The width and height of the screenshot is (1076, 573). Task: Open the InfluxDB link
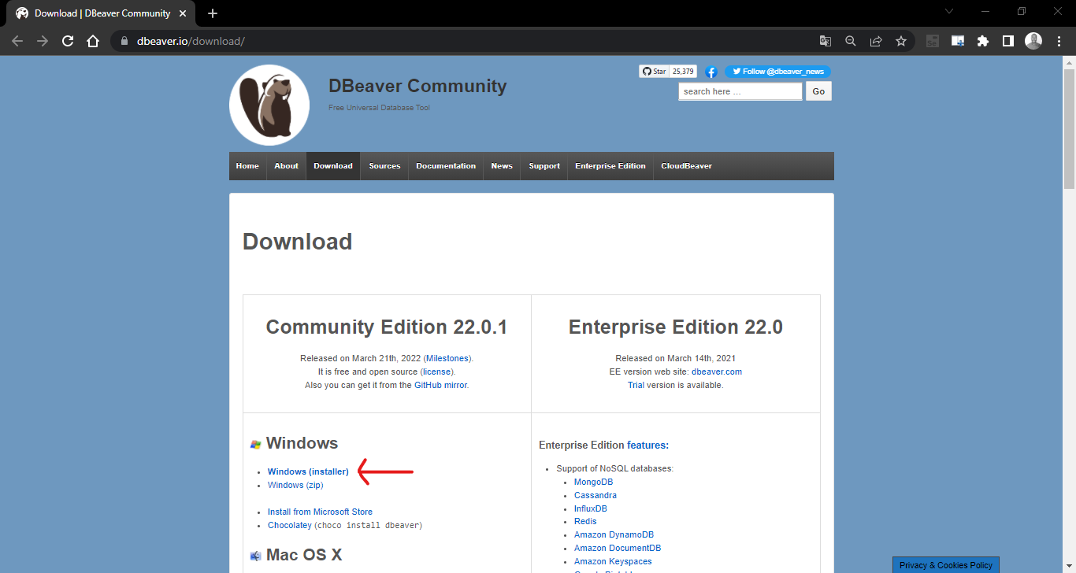pos(591,508)
